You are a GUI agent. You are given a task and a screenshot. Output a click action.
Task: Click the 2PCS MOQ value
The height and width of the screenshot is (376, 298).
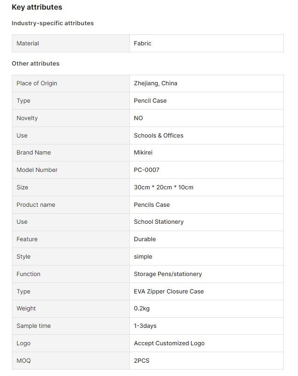click(142, 361)
